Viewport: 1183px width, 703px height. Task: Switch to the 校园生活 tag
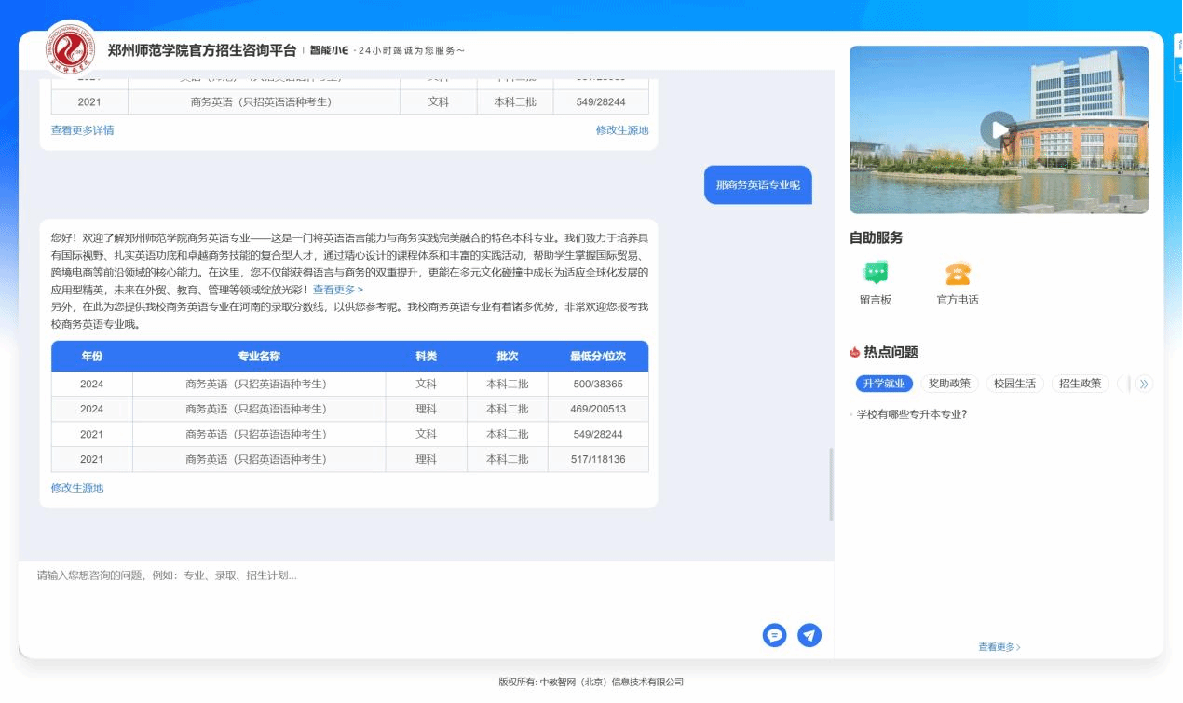click(x=1014, y=384)
